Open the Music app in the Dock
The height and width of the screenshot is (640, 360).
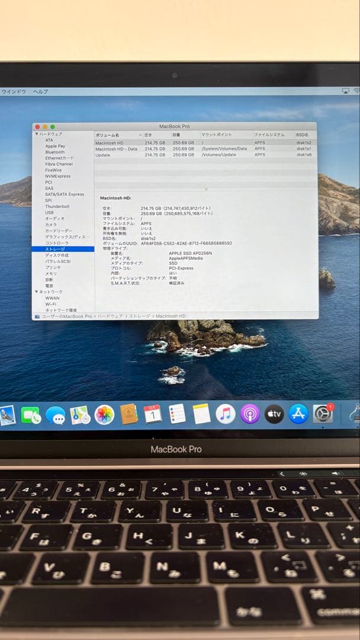click(226, 414)
